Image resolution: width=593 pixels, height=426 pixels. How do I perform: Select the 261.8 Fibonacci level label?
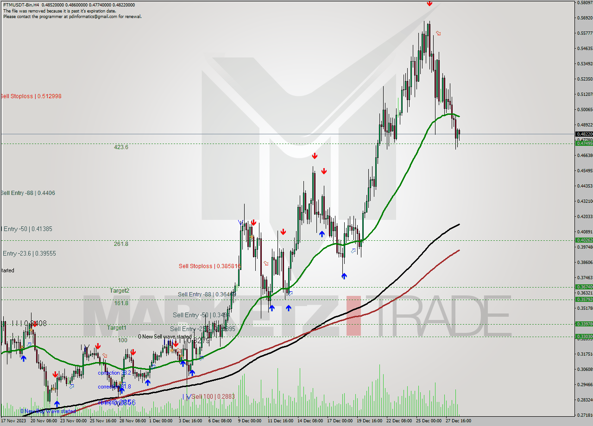(x=121, y=244)
